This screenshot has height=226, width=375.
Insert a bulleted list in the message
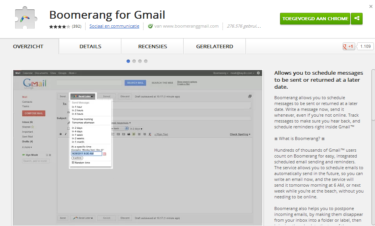113,134
